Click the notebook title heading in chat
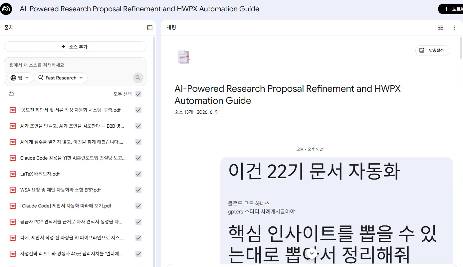The height and width of the screenshot is (267, 463). 288,94
